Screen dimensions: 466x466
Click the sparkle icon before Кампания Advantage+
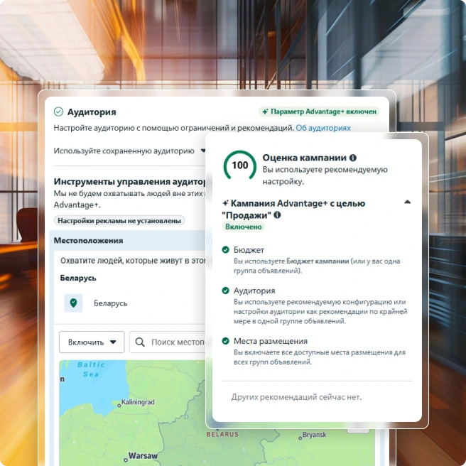coord(226,203)
